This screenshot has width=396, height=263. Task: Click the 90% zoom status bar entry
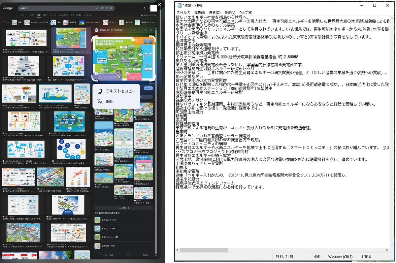tap(317, 257)
